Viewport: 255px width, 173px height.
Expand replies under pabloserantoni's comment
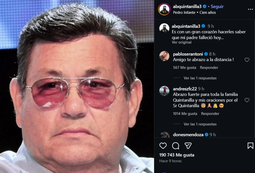(x=200, y=78)
